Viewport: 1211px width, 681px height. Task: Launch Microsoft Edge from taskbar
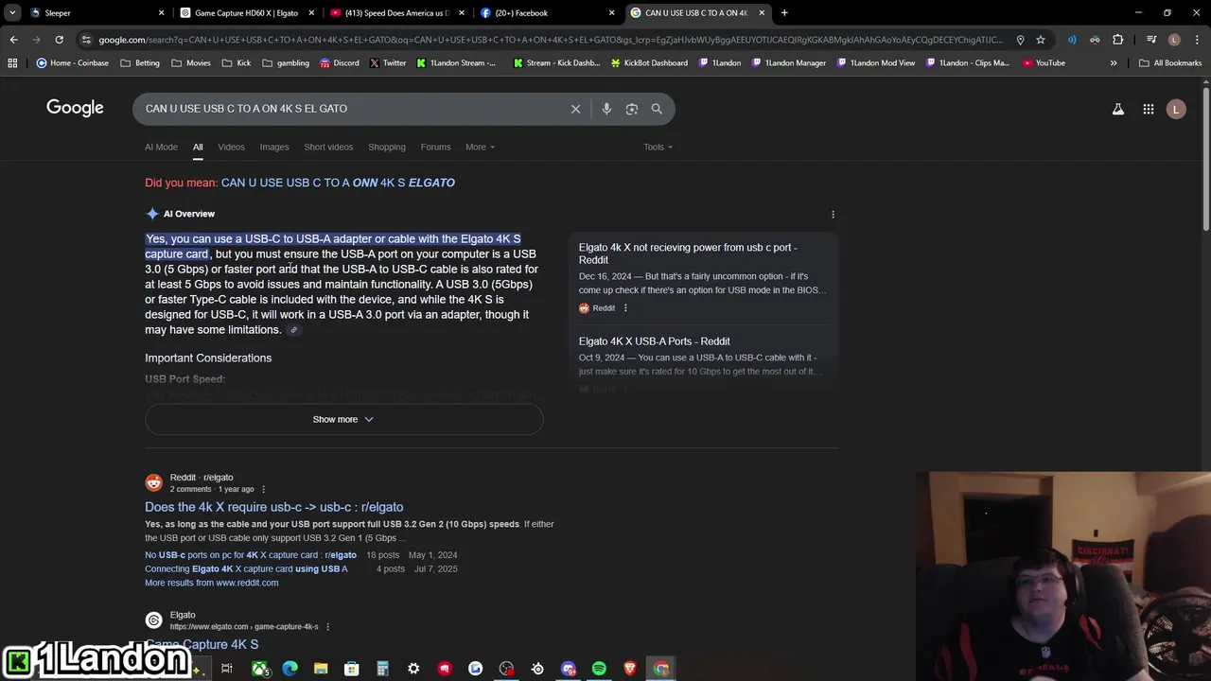point(290,669)
